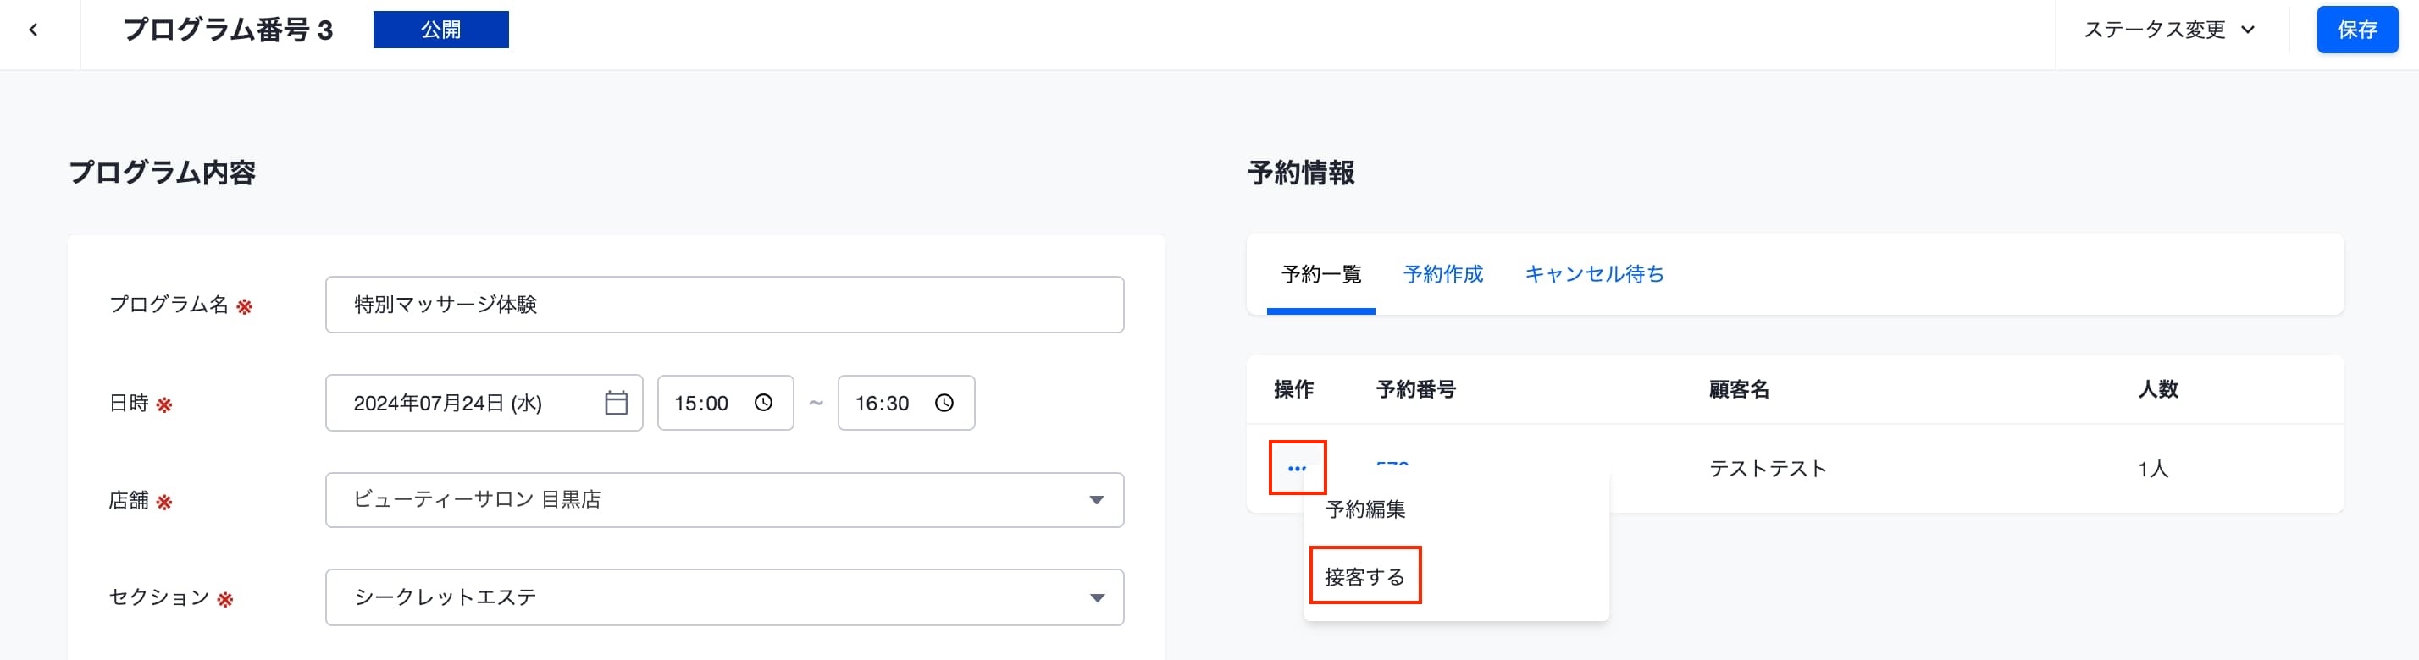
Task: Click the start time field 15:00
Action: 725,403
